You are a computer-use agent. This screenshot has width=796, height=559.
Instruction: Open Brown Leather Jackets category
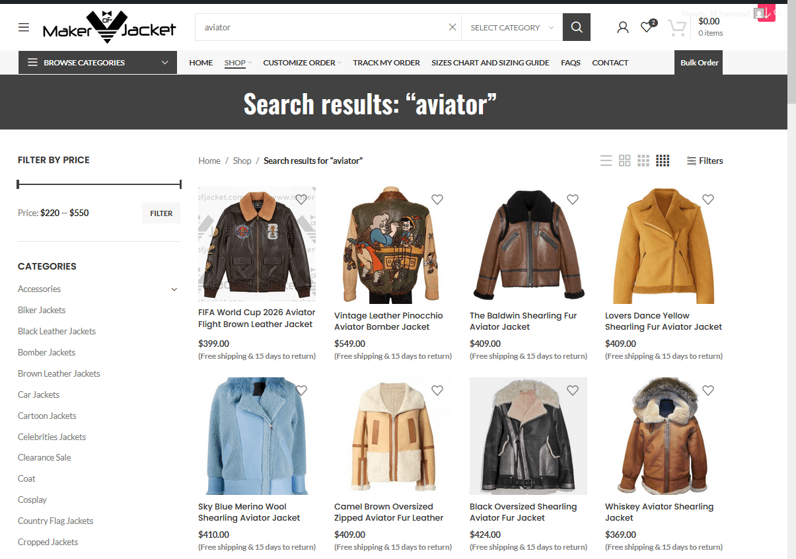(59, 373)
